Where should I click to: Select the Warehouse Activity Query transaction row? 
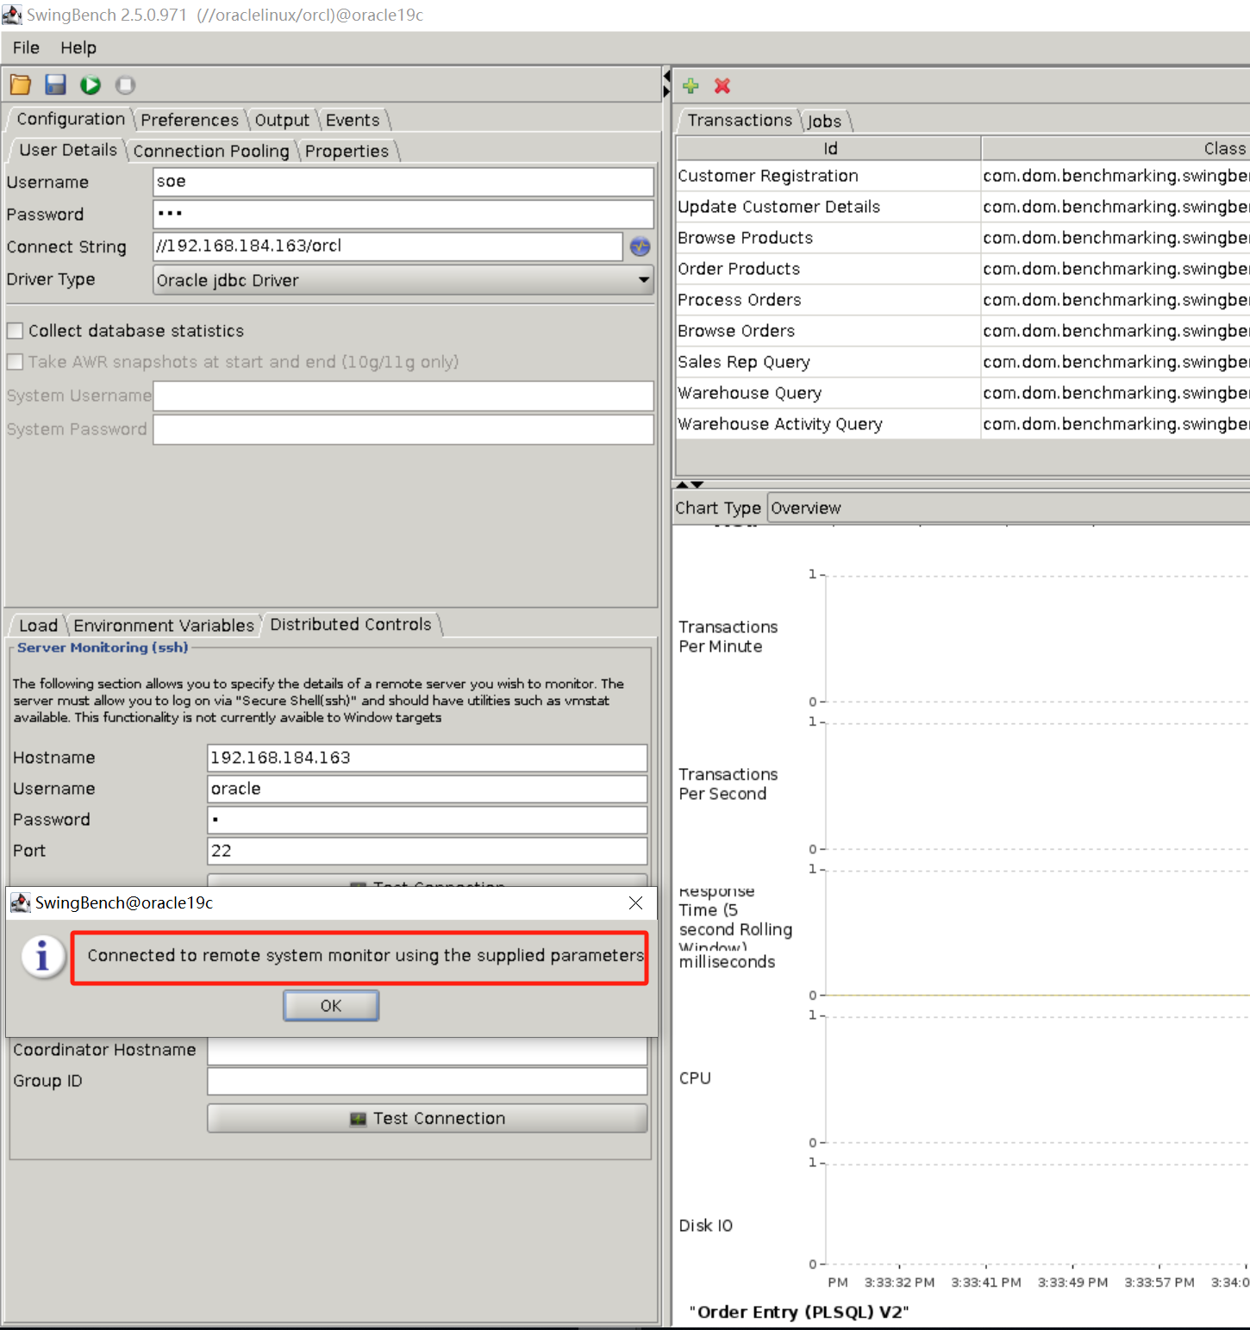(963, 424)
